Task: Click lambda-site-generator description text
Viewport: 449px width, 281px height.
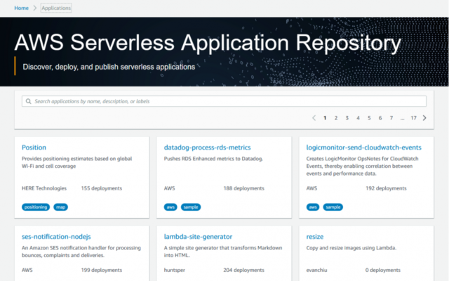Action: 223,251
